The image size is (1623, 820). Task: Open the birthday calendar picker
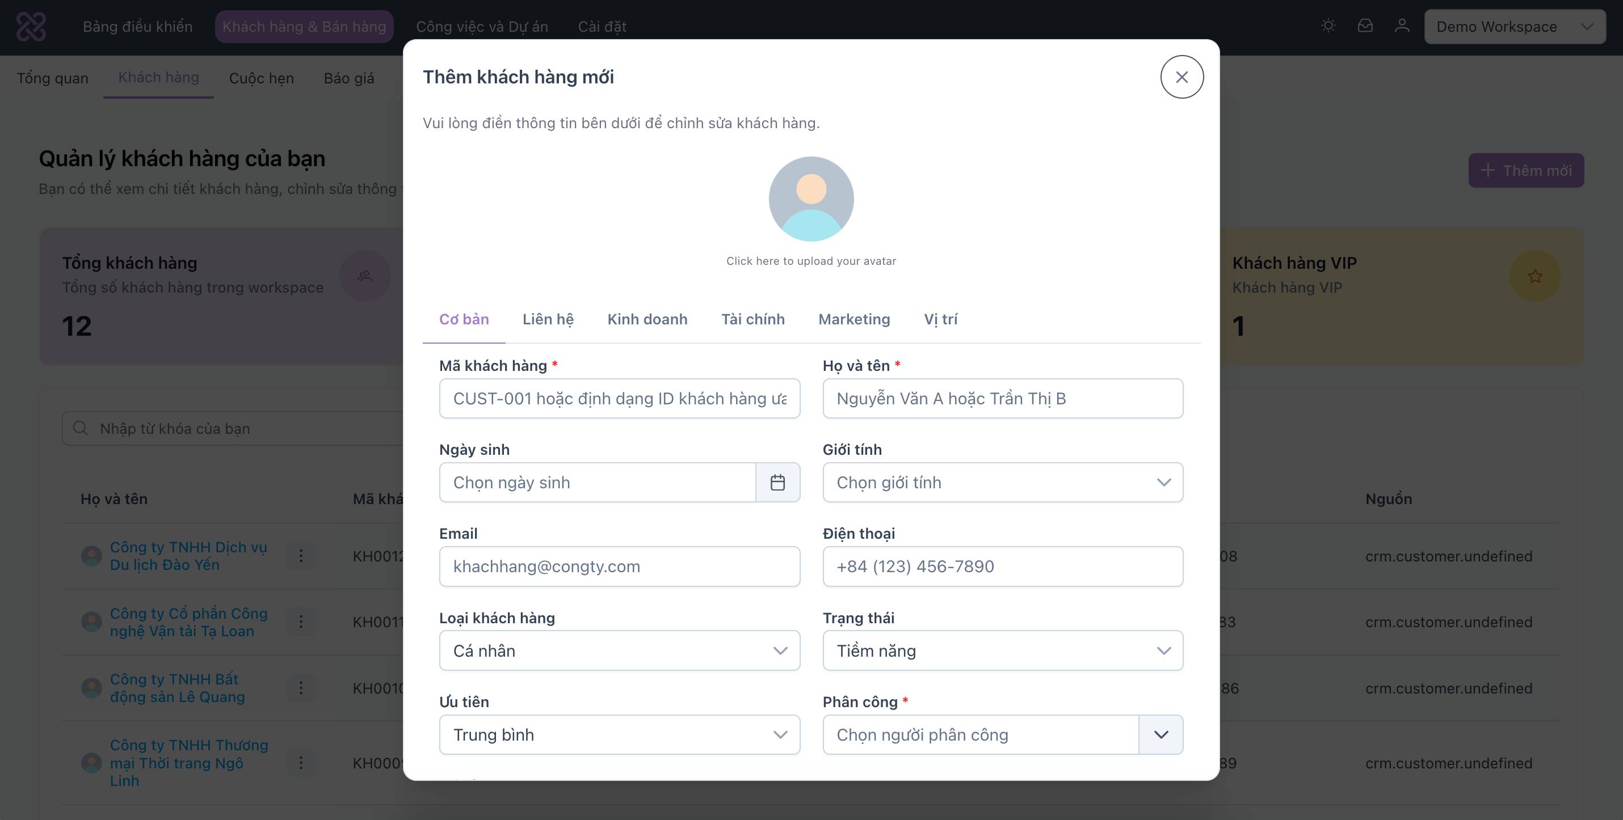(777, 483)
